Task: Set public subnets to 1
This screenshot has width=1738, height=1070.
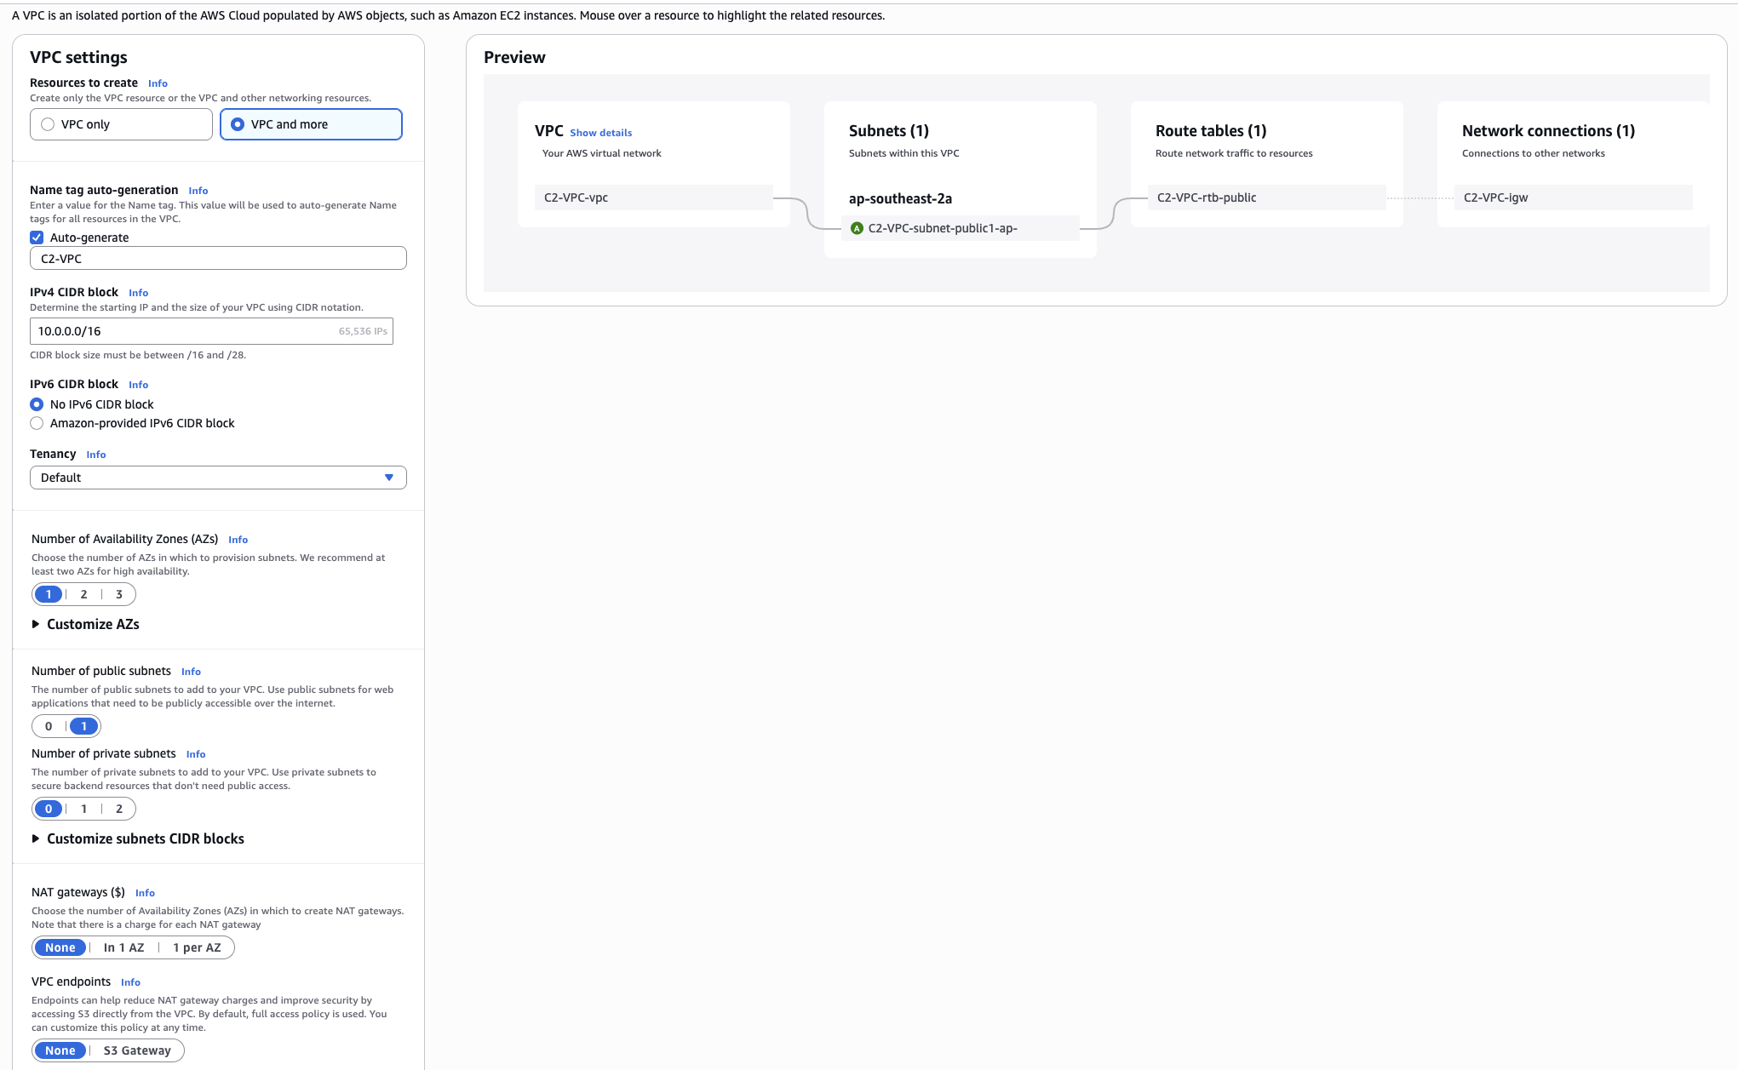Action: tap(83, 726)
